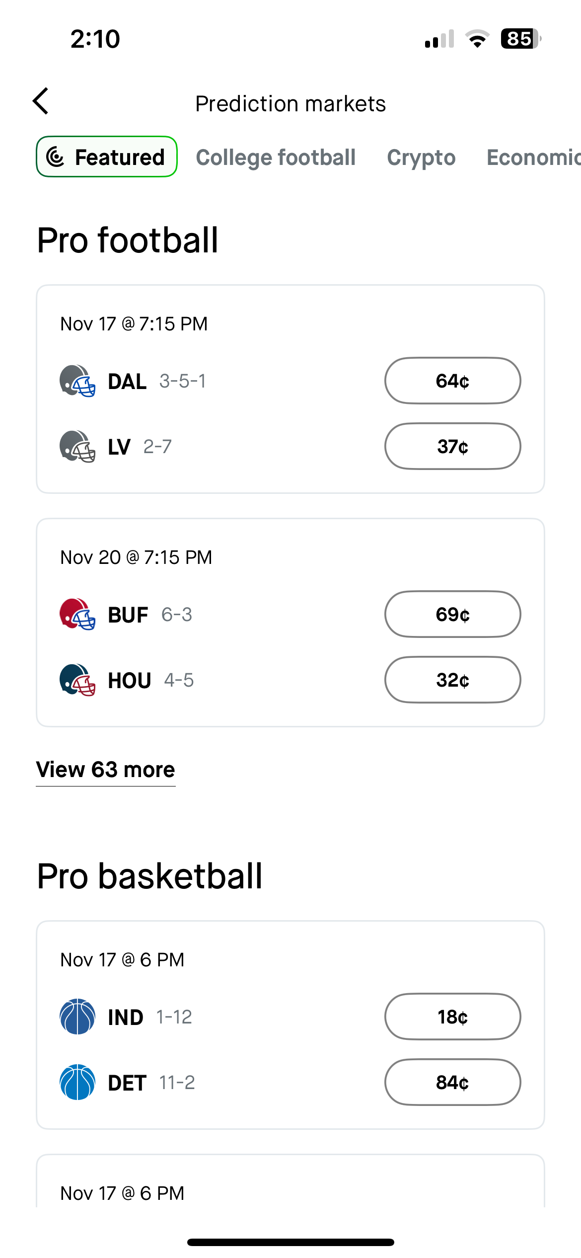Tap the back arrow icon
The width and height of the screenshot is (581, 1258).
pyautogui.click(x=41, y=101)
